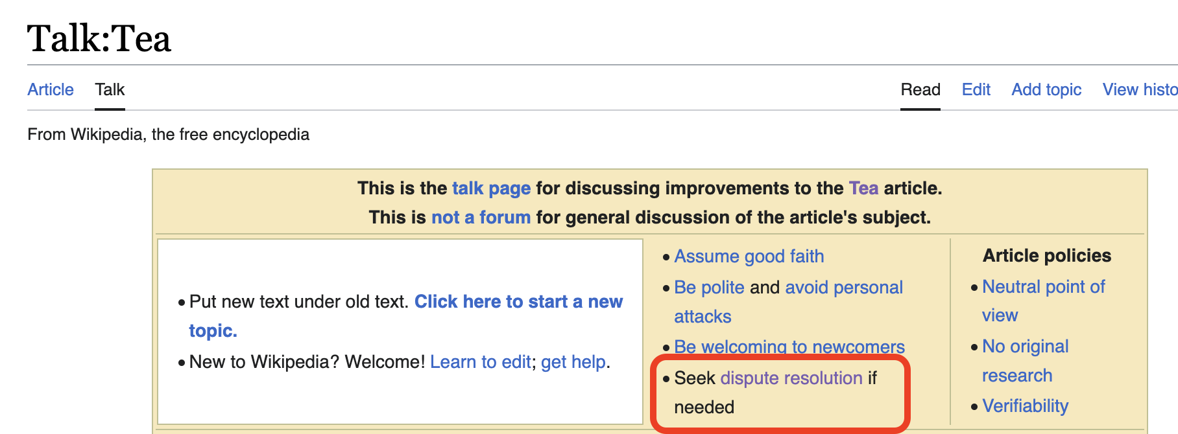Open Be welcoming to newcomers link
This screenshot has height=434, width=1178.
(789, 347)
